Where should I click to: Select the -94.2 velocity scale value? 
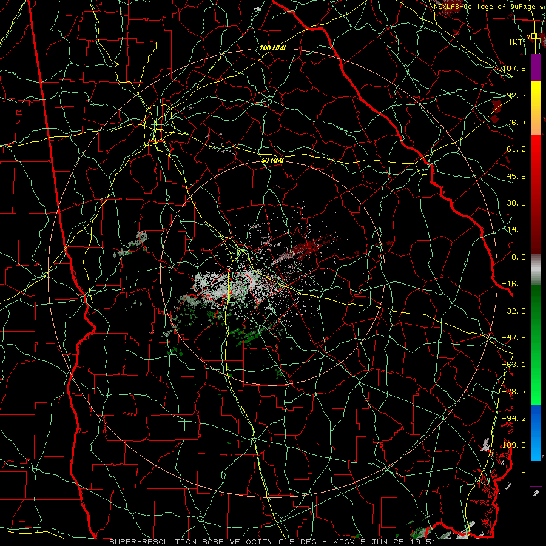click(x=514, y=418)
